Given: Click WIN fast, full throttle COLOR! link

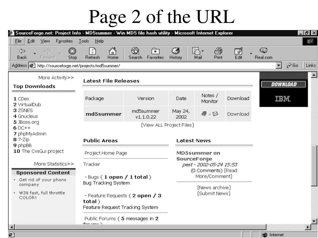Looking at the screenshot, I should tap(42, 195).
